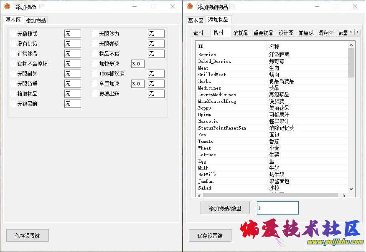366x252 pixels.
Task: Open the 帕鲁球 tab
Action: point(306,33)
